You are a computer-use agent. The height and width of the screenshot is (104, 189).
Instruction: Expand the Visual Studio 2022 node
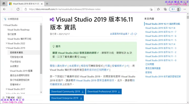pos(6,43)
